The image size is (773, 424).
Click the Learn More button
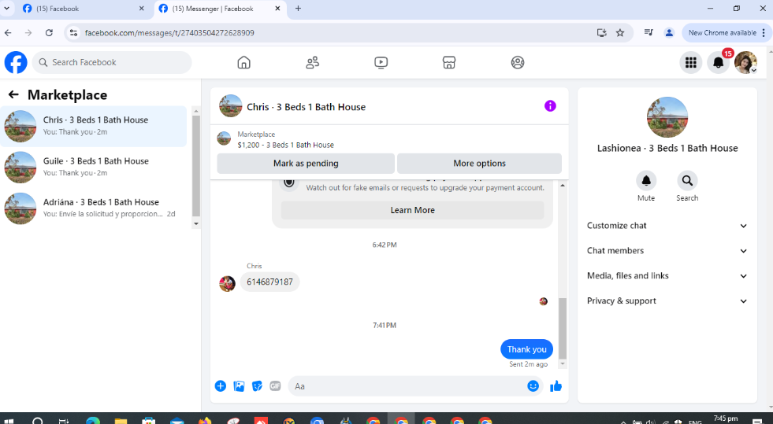tap(412, 210)
